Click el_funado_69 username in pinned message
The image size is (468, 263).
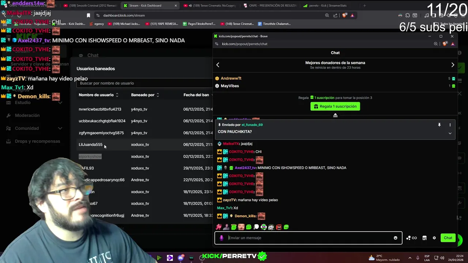(252, 125)
